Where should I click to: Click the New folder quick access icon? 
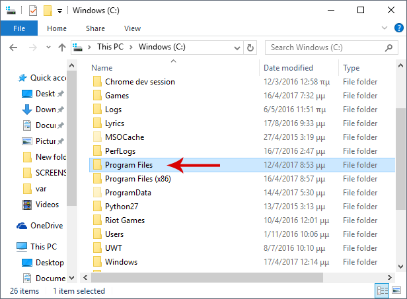point(48,11)
